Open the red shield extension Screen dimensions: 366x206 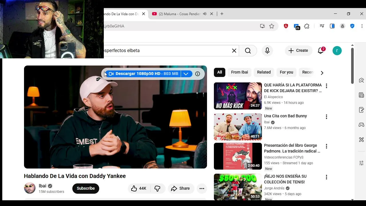pos(286,26)
